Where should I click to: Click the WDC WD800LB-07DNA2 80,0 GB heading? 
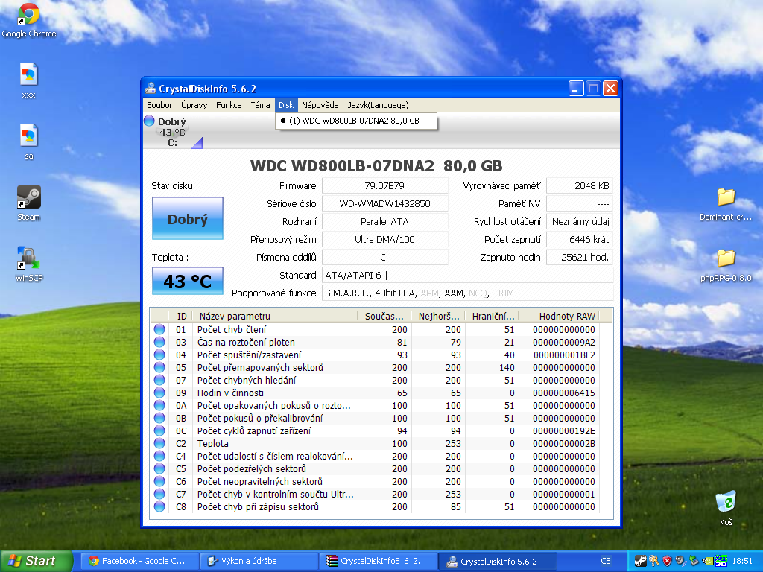376,166
